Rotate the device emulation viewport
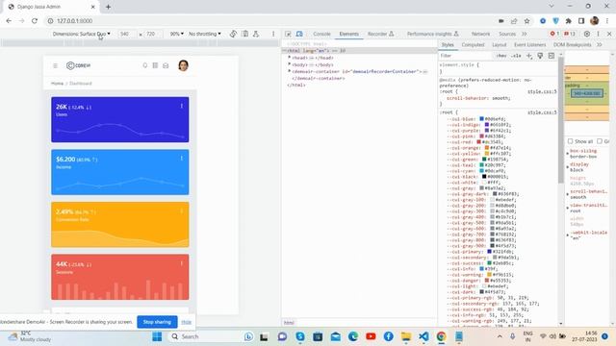Screen dimensions: 616x346 tap(233, 35)
